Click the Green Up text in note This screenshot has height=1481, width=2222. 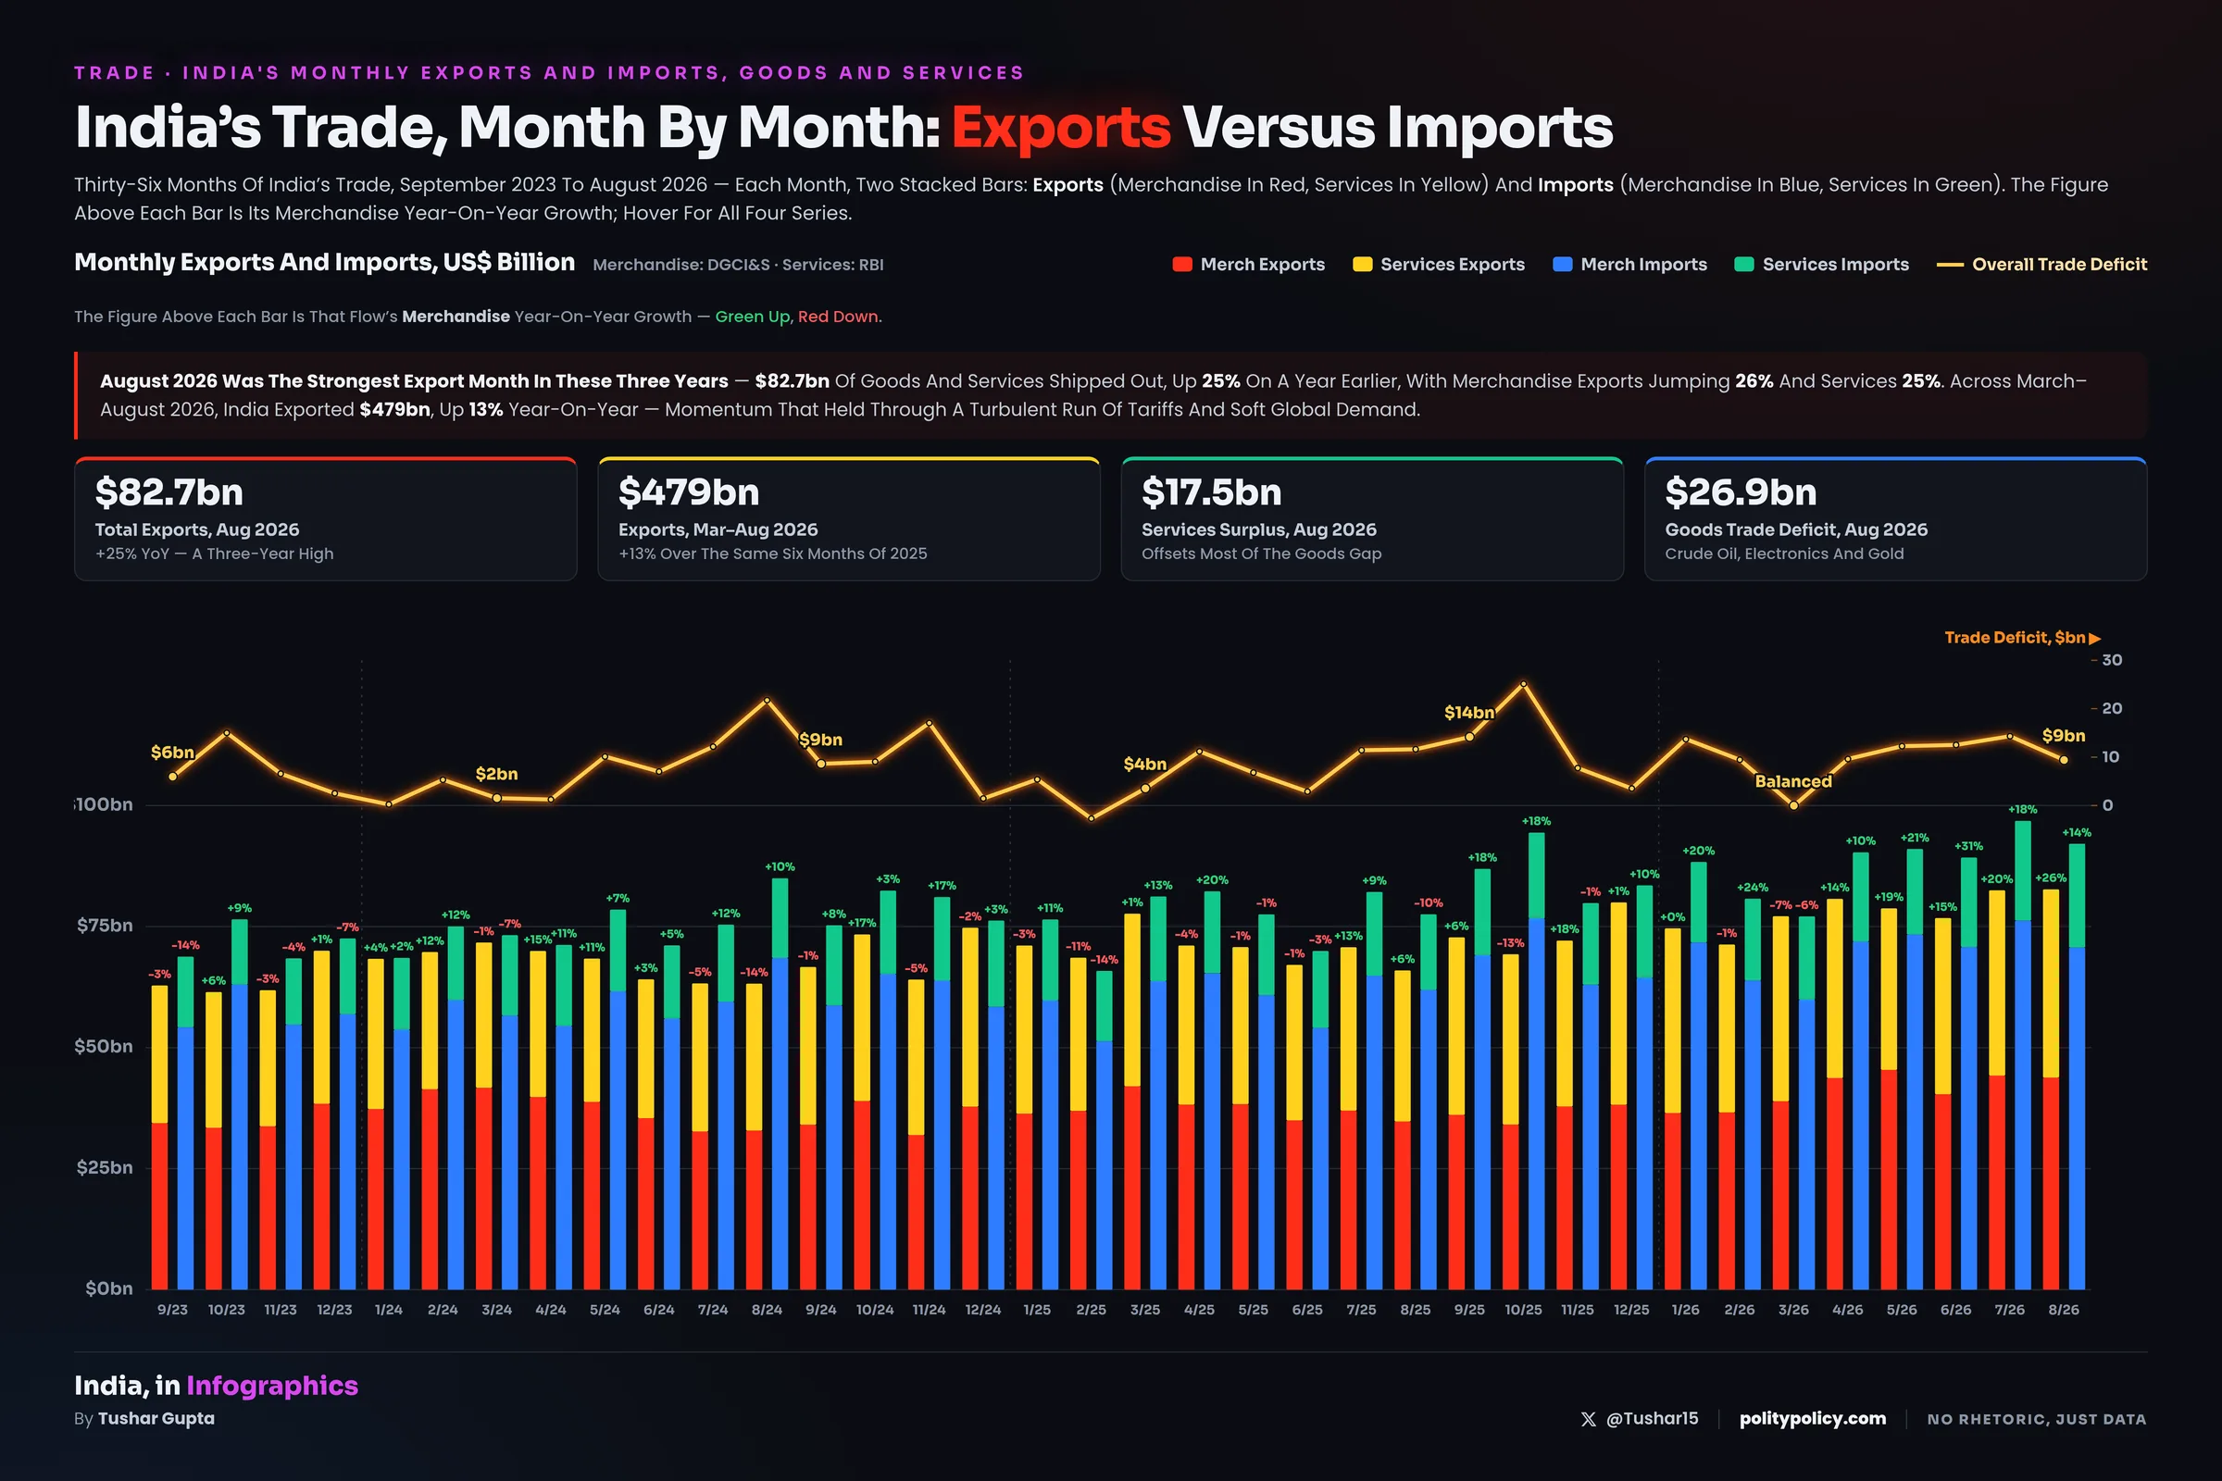click(x=752, y=317)
